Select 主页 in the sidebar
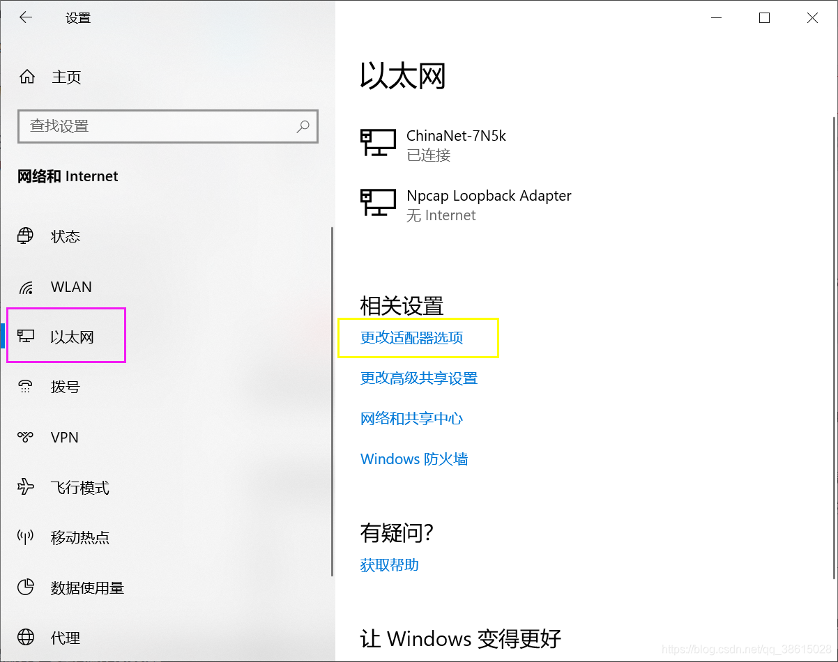838x662 pixels. [x=65, y=77]
